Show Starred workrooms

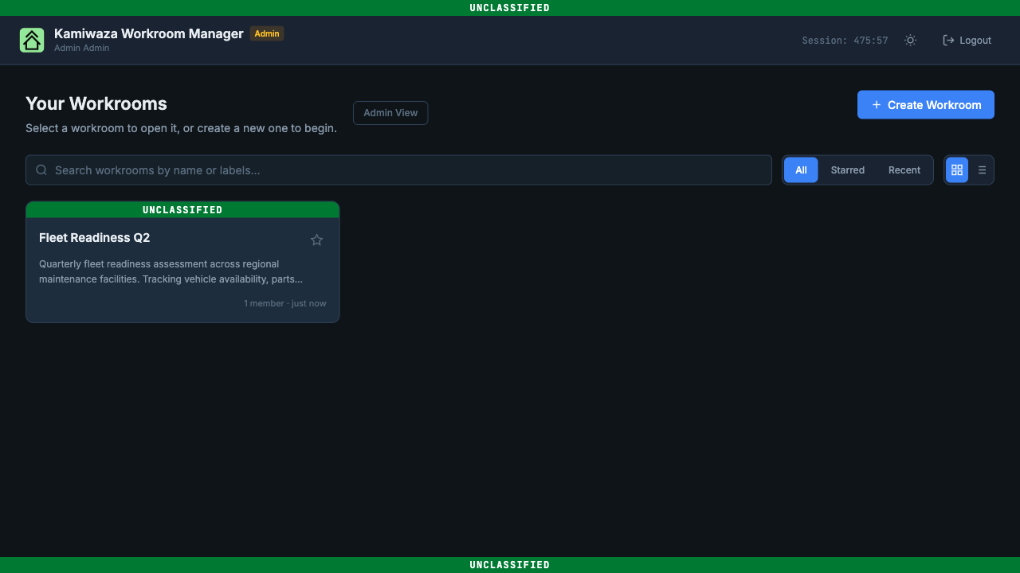(x=848, y=170)
